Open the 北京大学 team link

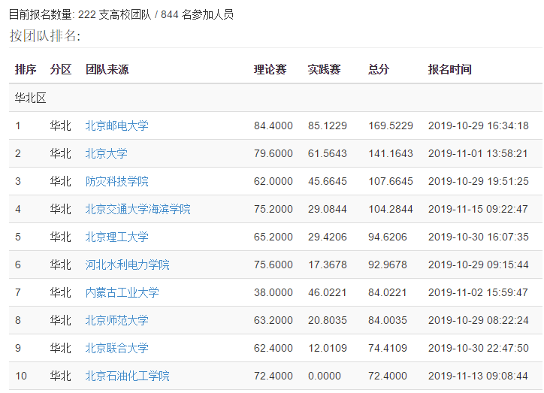coord(107,153)
